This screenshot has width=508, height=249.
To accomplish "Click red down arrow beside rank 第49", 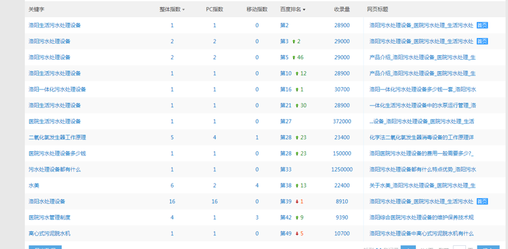I will 297,234.
